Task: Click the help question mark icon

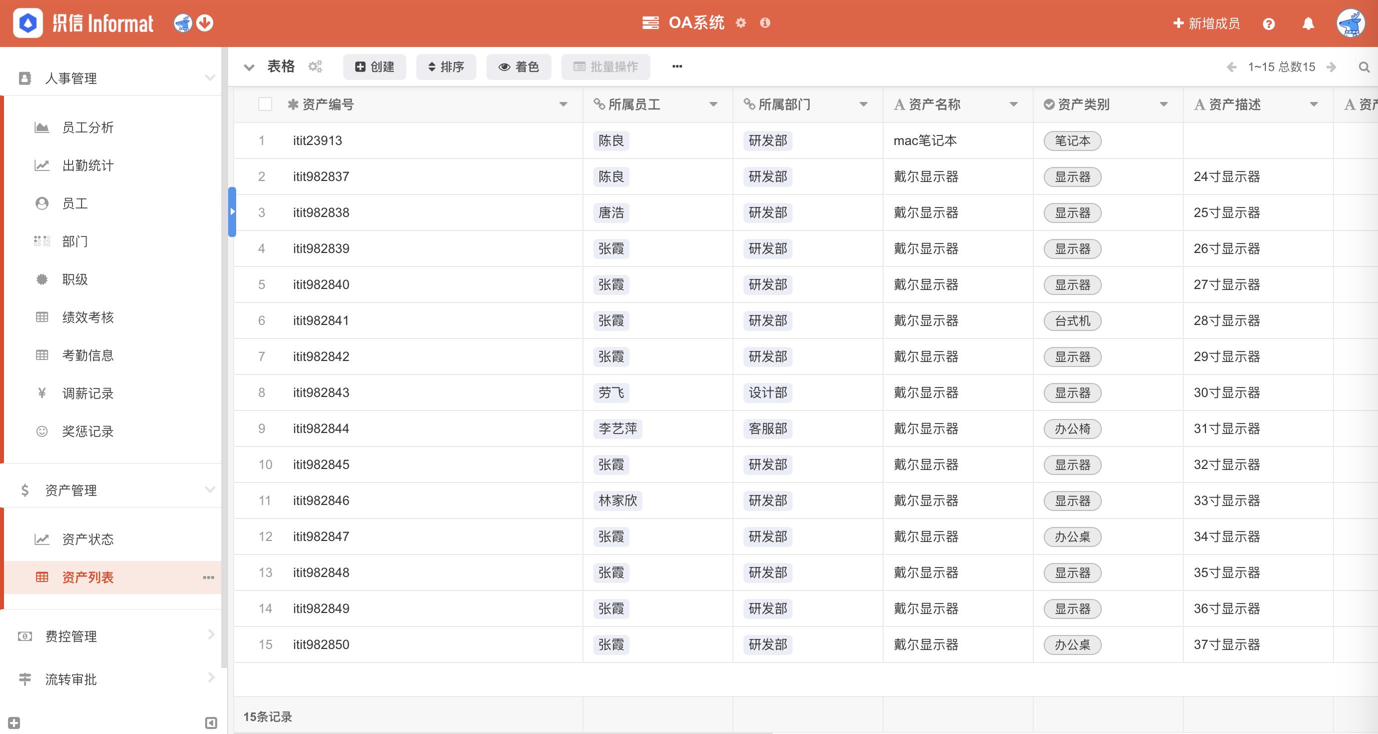Action: 1268,23
